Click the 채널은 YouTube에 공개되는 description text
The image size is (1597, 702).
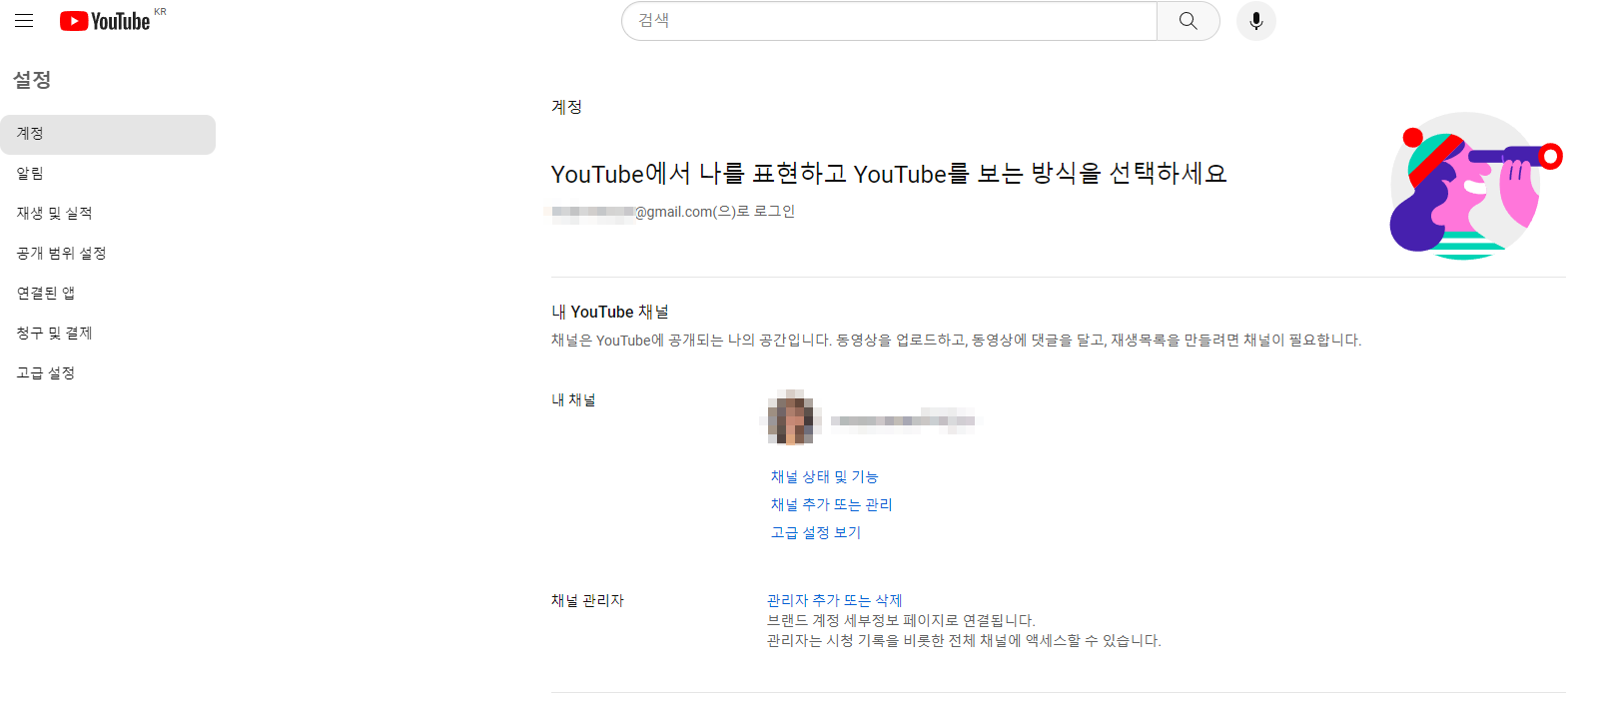(x=956, y=341)
